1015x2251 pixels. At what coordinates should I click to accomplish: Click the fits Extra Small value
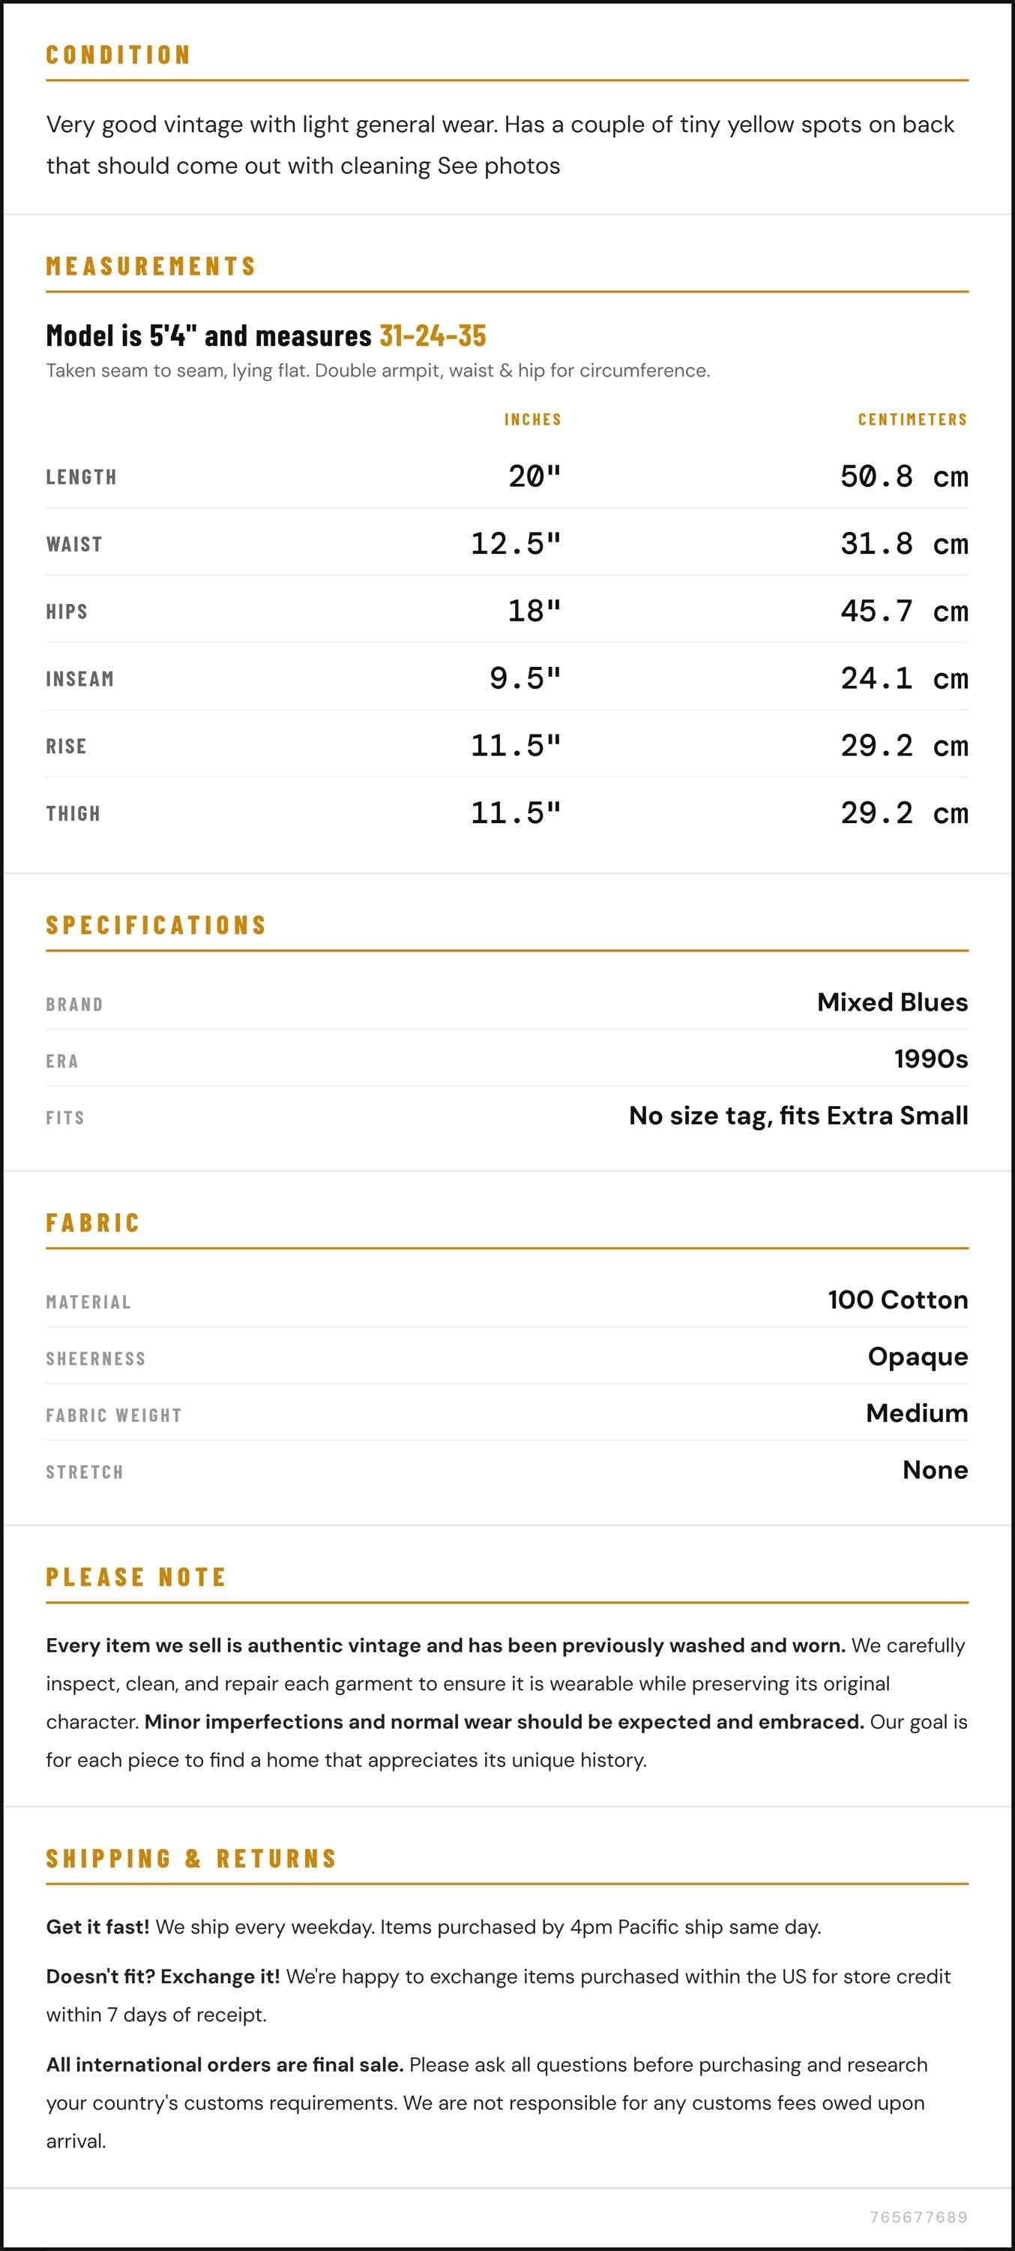click(798, 1116)
